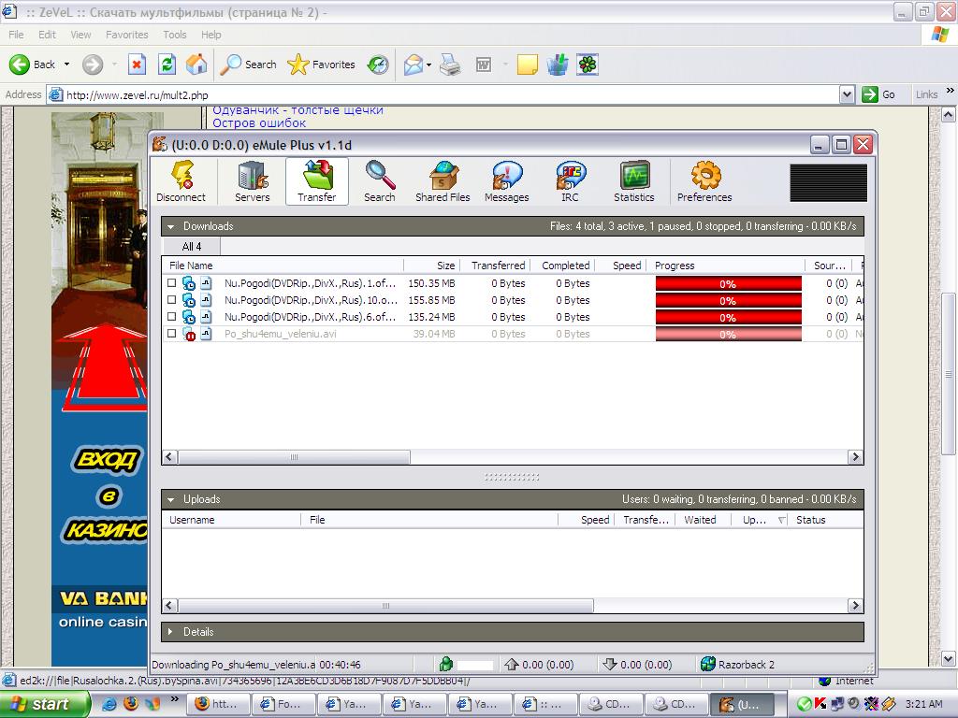958x718 pixels.
Task: Open the IRC view in eMule
Action: coord(570,181)
